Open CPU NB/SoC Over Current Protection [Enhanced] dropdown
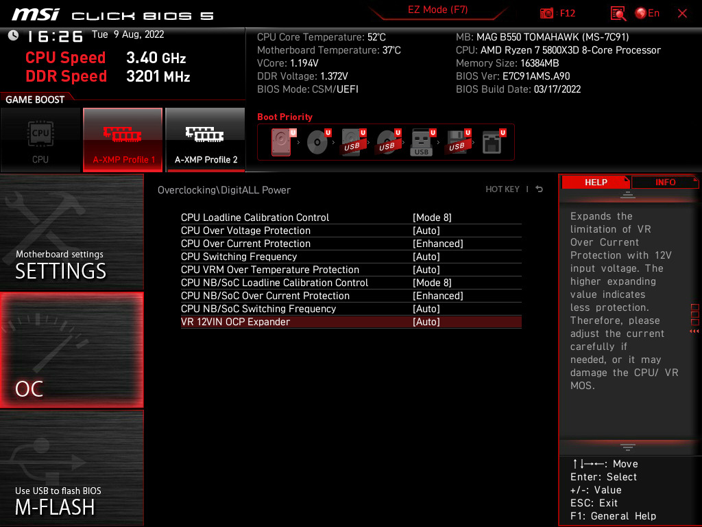702x527 pixels. (x=438, y=295)
